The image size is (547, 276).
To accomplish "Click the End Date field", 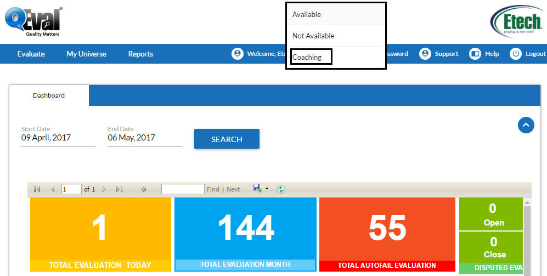I will (x=145, y=138).
